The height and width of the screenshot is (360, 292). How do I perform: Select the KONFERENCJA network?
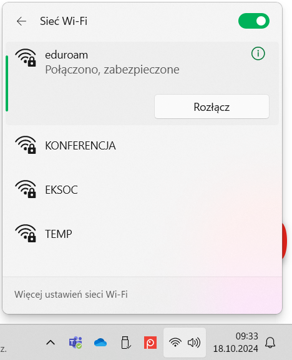coord(142,145)
